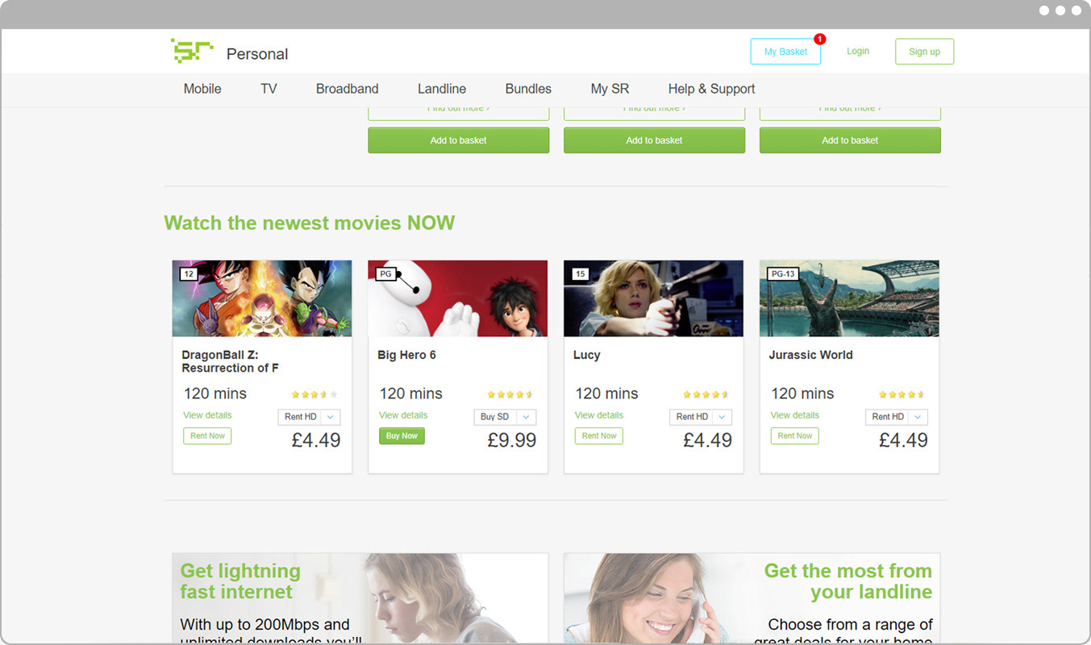
Task: Open Buy SD dropdown for Big Hero 6
Action: 505,417
